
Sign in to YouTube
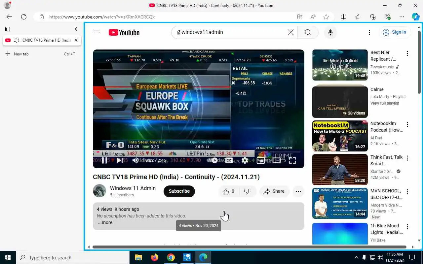click(x=394, y=32)
